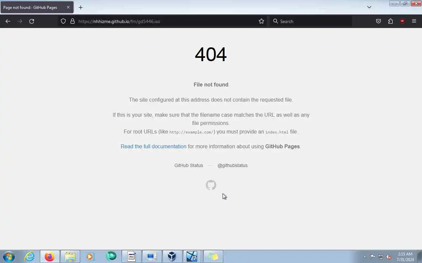422x263 pixels.
Task: List all tabs with the chevron
Action: 369,7
